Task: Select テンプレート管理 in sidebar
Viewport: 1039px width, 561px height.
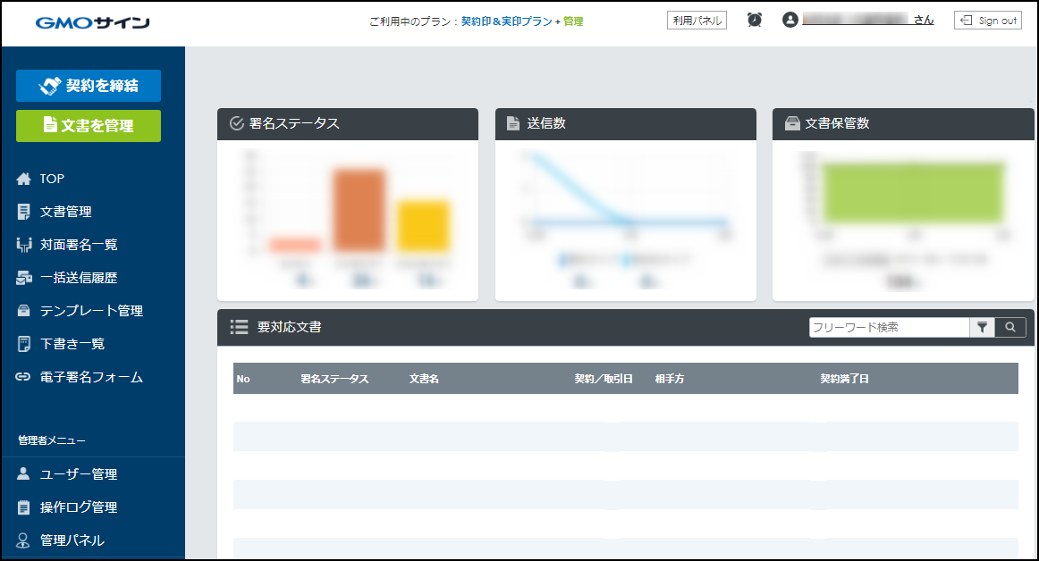Action: (x=91, y=311)
